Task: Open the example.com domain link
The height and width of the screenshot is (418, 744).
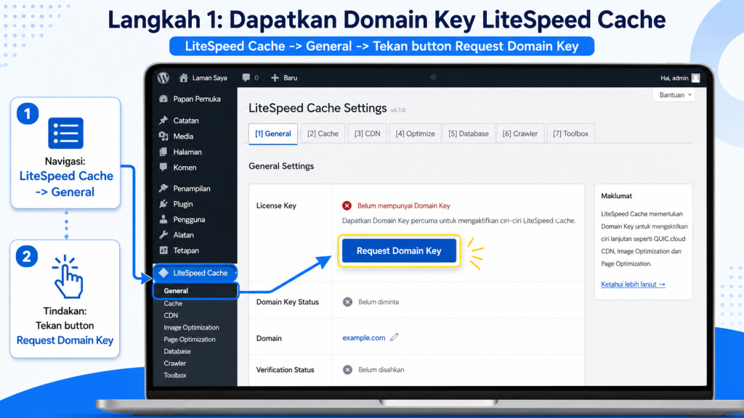Action: (x=364, y=338)
